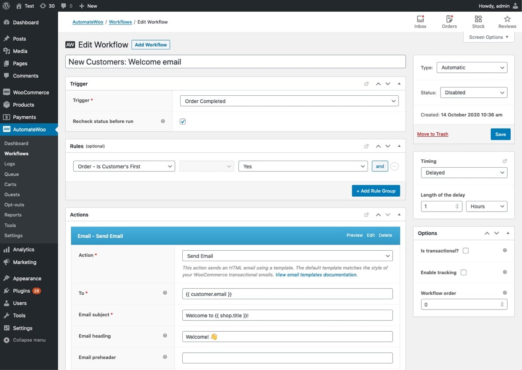Image resolution: width=522 pixels, height=370 pixels.
Task: Open the Stock activity icon
Action: pos(478,22)
